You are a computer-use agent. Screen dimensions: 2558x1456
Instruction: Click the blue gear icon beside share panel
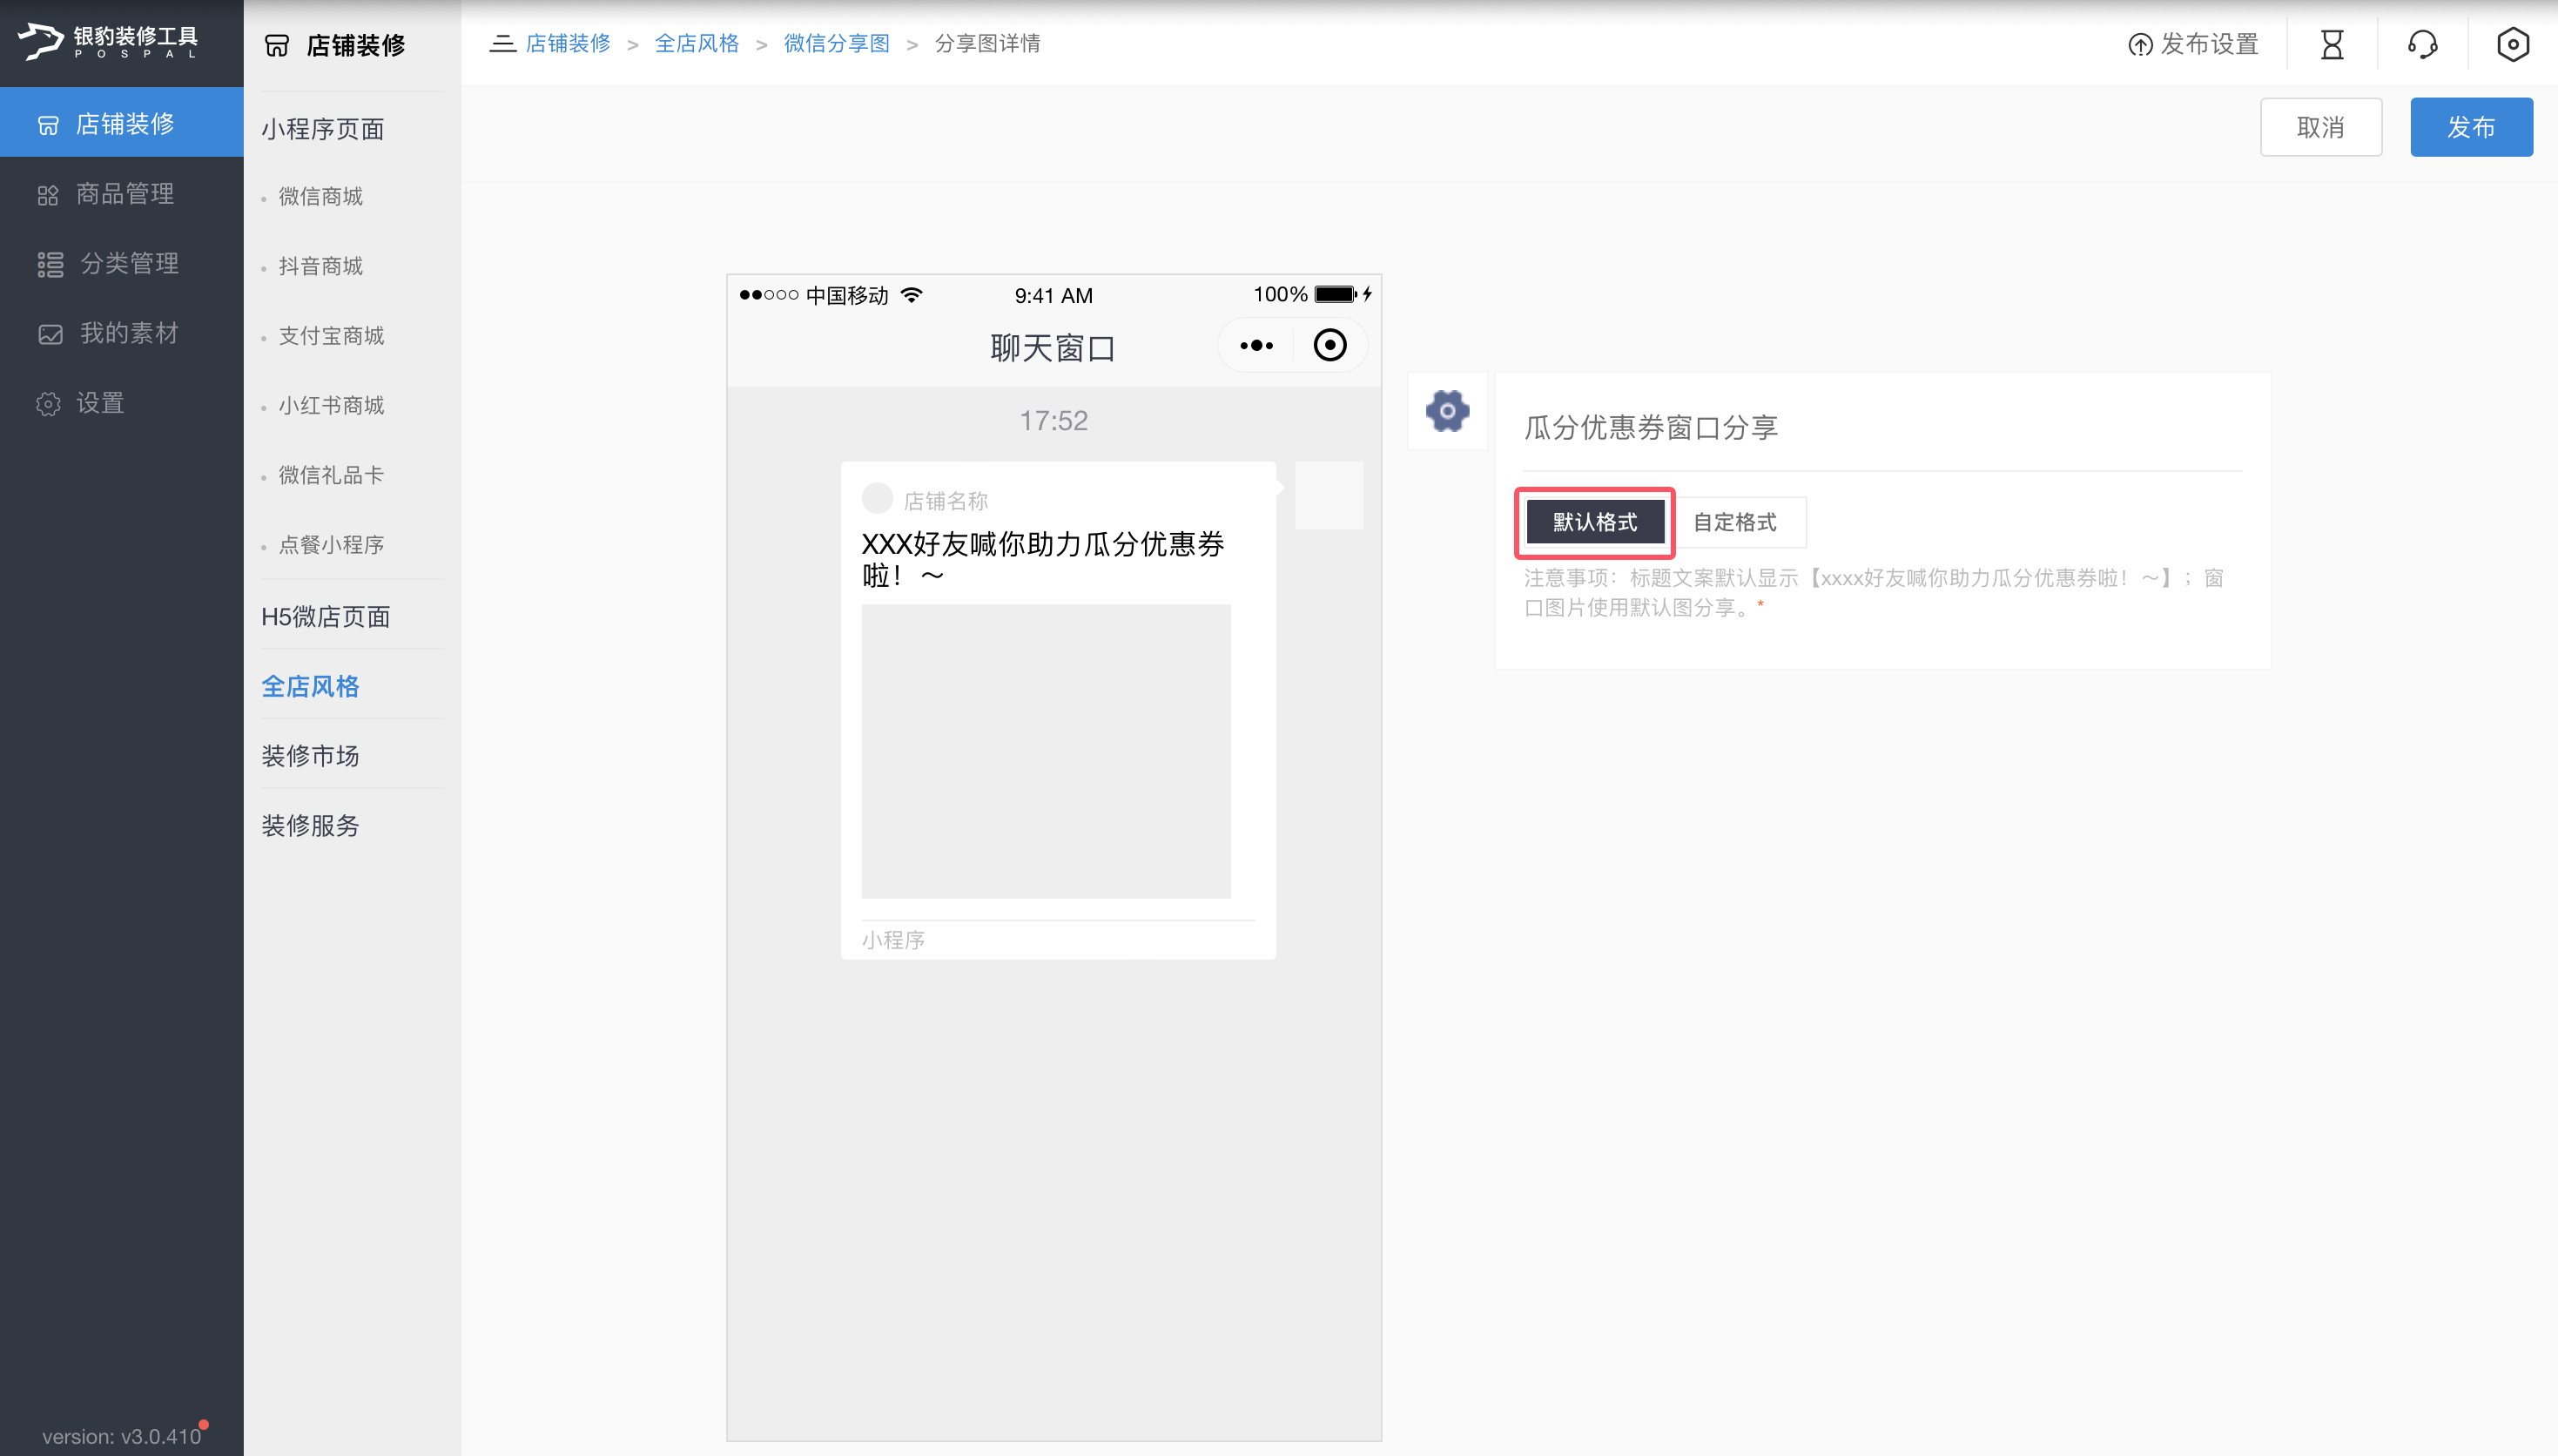[x=1446, y=411]
